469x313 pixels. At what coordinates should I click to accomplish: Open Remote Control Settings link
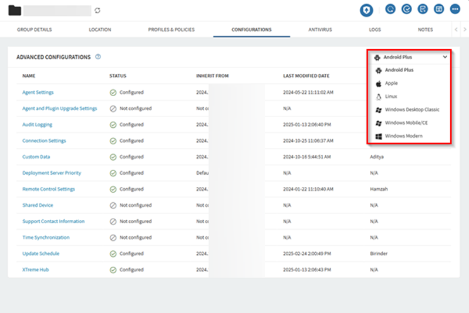pyautogui.click(x=49, y=189)
